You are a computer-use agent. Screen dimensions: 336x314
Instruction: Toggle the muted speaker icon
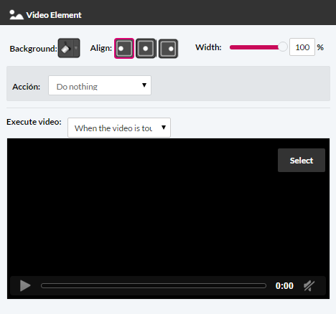pos(309,286)
